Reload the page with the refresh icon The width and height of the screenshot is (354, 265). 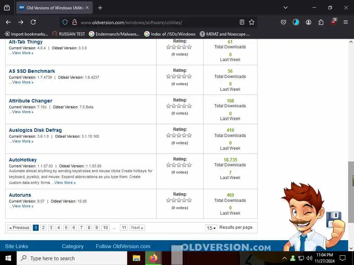click(33, 22)
